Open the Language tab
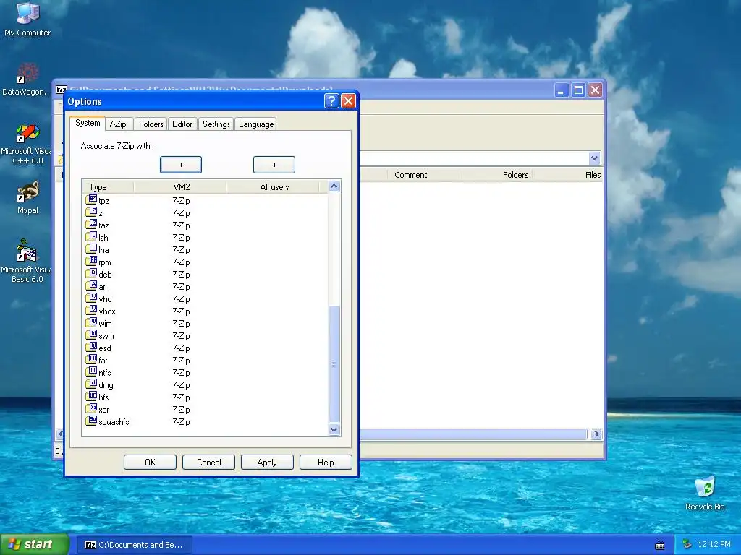This screenshot has height=555, width=741. point(256,124)
